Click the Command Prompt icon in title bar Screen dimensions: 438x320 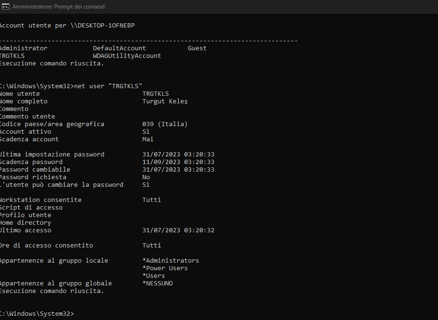6,7
